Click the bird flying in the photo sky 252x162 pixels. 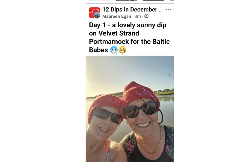tap(169, 75)
